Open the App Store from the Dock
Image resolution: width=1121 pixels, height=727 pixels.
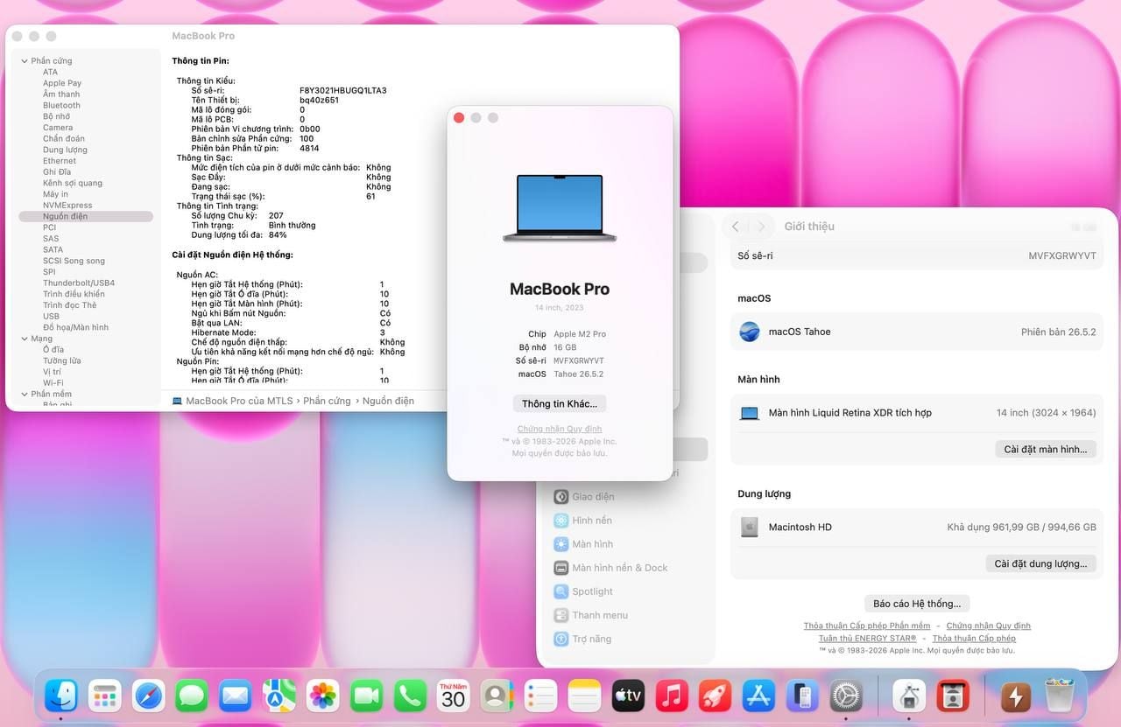[758, 696]
